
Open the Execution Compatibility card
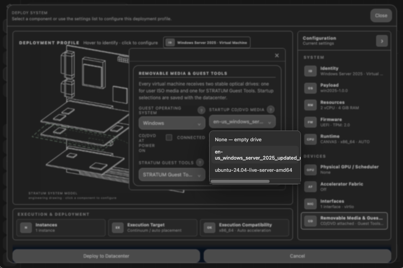click(x=244, y=228)
